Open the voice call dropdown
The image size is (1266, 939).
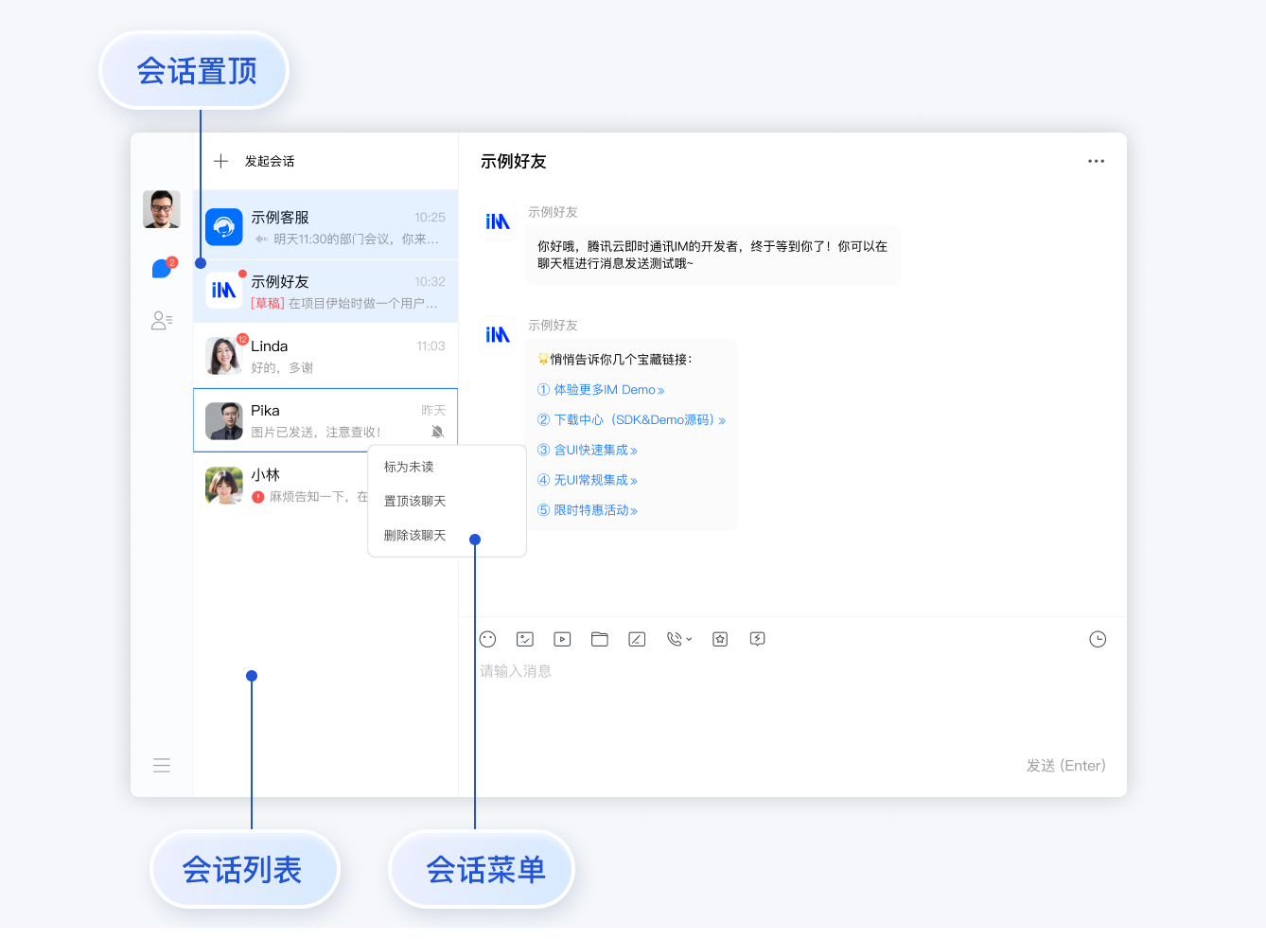678,639
